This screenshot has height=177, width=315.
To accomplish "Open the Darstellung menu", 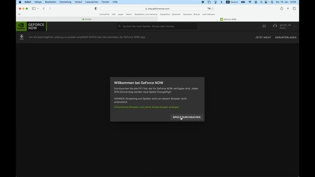I will [65, 2].
